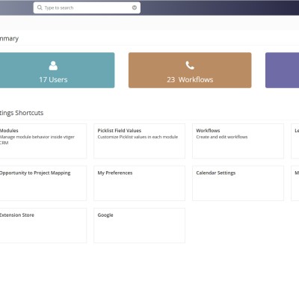This screenshot has height=299, width=299.
Task: Open the Calendar Settings shortcut
Action: coord(238,183)
